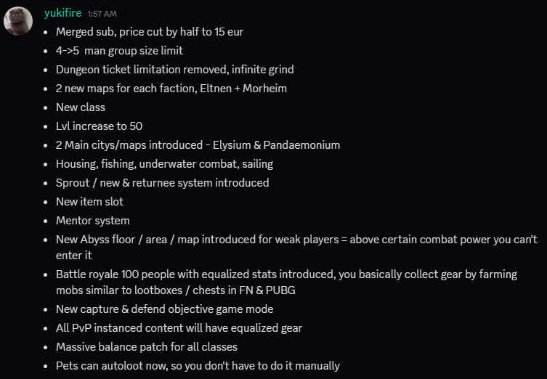Select the line about Merged sub price cut
547x379 pixels.
click(150, 32)
